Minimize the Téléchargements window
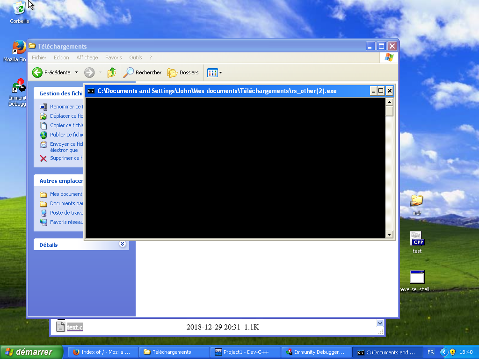This screenshot has height=359, width=479. pos(370,46)
